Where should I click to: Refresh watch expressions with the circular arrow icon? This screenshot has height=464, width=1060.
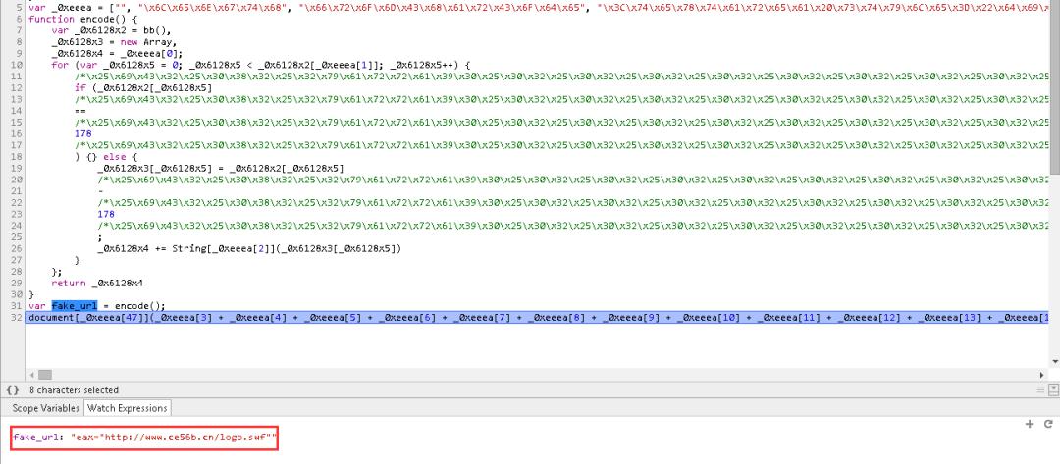pos(1048,424)
